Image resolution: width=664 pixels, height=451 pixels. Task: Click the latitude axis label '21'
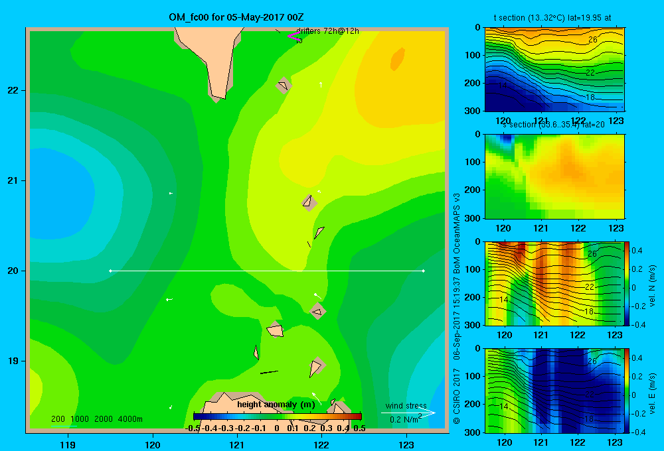point(13,180)
